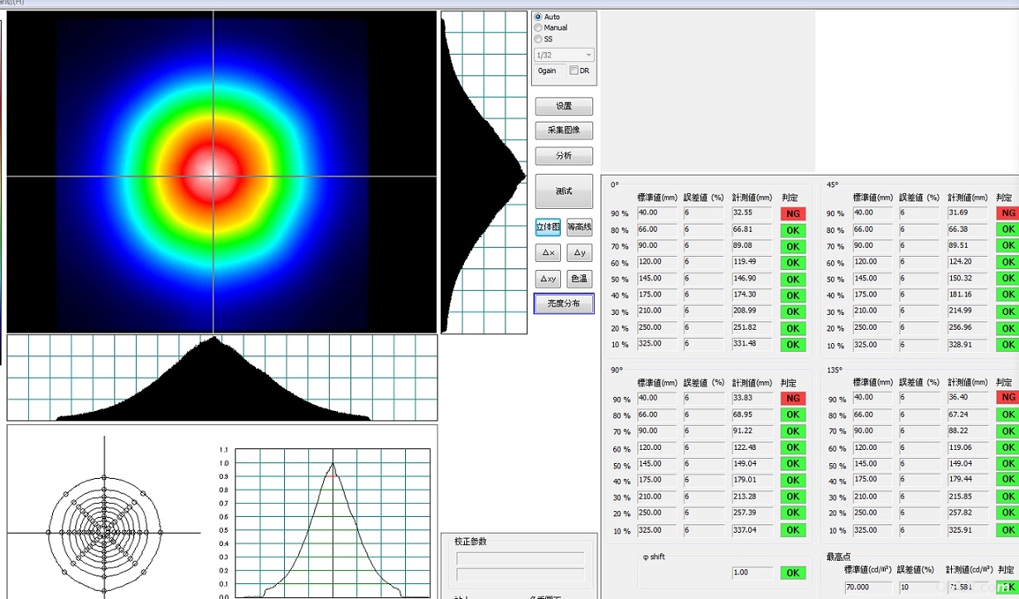The image size is (1019, 599).
Task: Click 0° 50% measured value 146.90
Action: (752, 278)
